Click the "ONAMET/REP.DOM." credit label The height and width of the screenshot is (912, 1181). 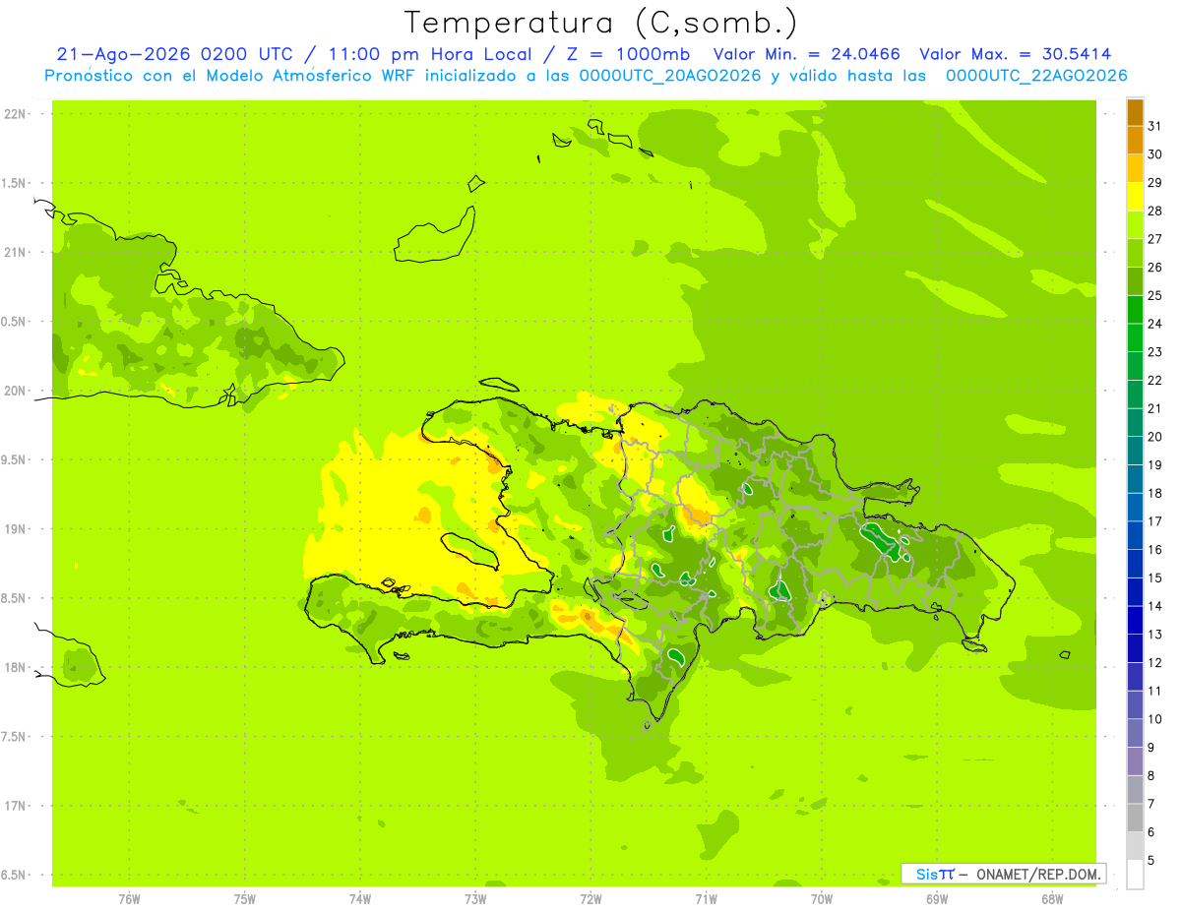[x=1038, y=874]
